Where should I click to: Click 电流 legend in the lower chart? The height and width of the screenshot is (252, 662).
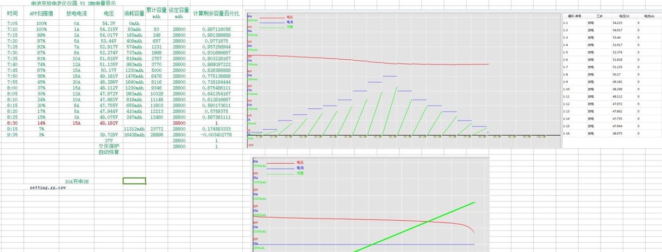click(x=299, y=167)
